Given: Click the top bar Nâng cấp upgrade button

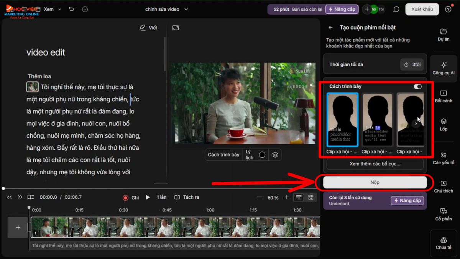Looking at the screenshot, I should click(x=342, y=9).
